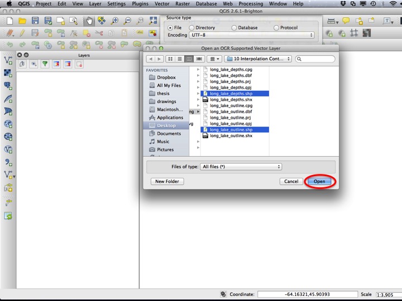
Task: Create a new QGIS project with the blank page icon
Action: coord(9,21)
